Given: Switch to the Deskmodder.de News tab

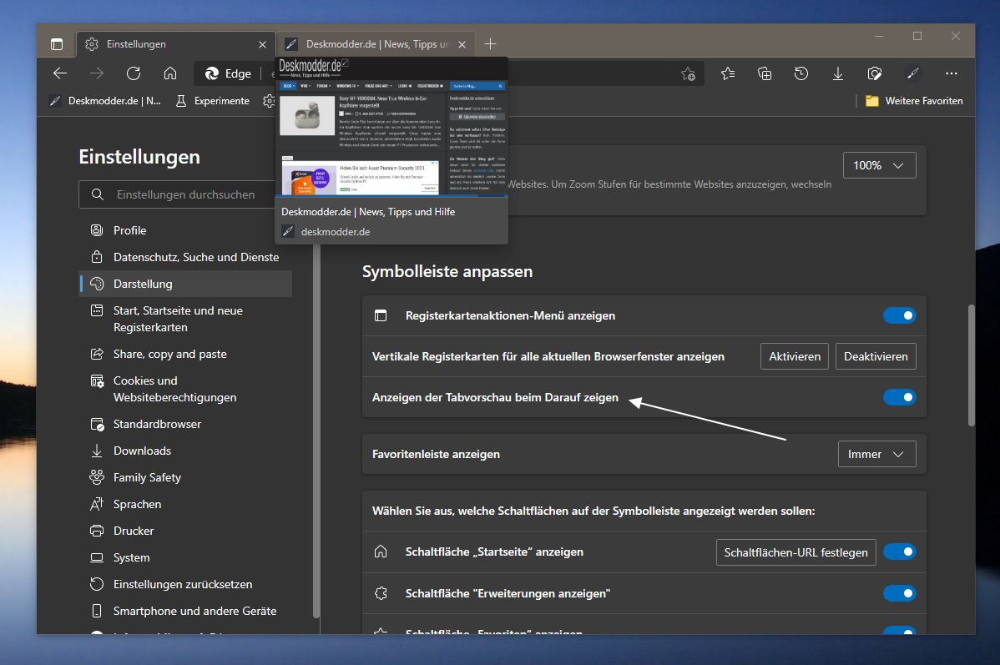Looking at the screenshot, I should coord(376,44).
